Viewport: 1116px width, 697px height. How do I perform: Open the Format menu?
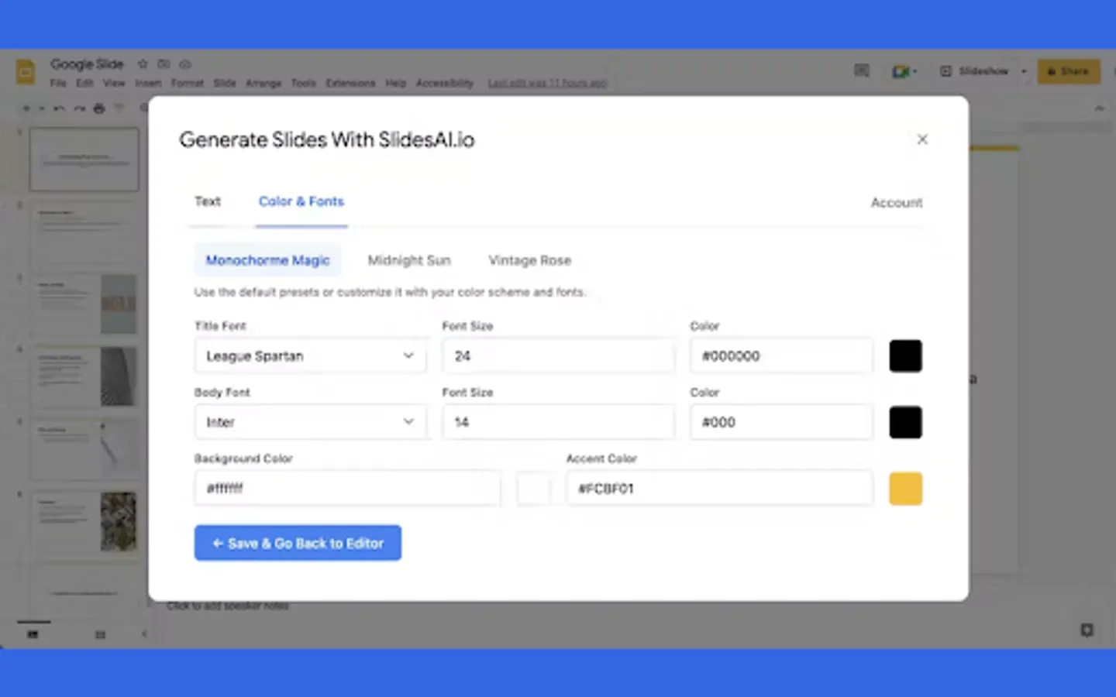(x=188, y=83)
